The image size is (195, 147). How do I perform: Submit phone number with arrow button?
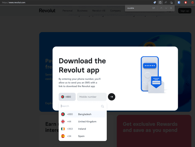[112, 97]
